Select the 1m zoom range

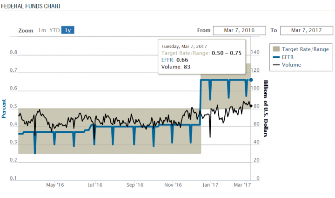(x=42, y=30)
